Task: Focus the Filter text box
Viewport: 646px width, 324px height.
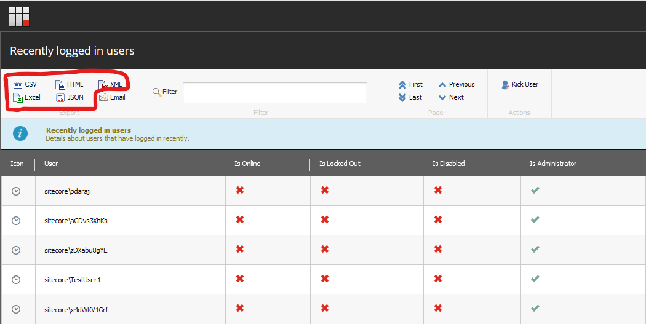Action: click(274, 93)
